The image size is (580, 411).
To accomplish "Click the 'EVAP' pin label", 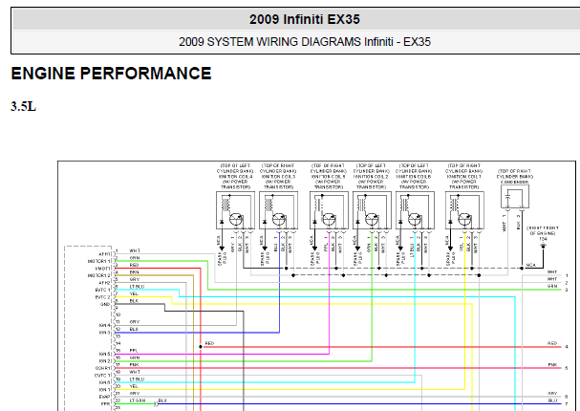I will pyautogui.click(x=105, y=397).
